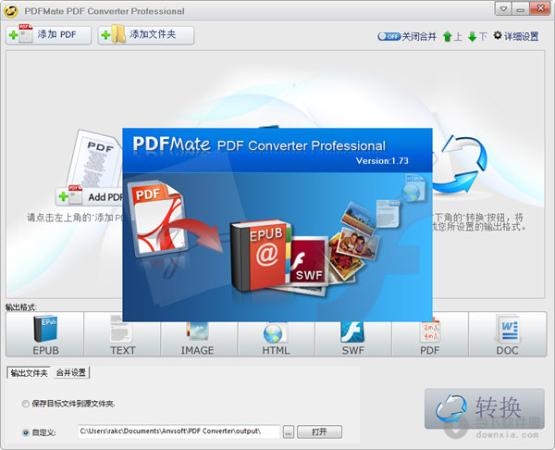Click the big Convert (转换) button
Image resolution: width=555 pixels, height=450 pixels.
pos(484,409)
